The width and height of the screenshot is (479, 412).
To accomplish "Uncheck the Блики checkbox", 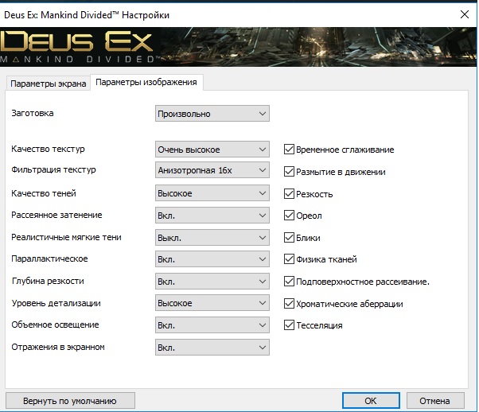I will point(289,237).
